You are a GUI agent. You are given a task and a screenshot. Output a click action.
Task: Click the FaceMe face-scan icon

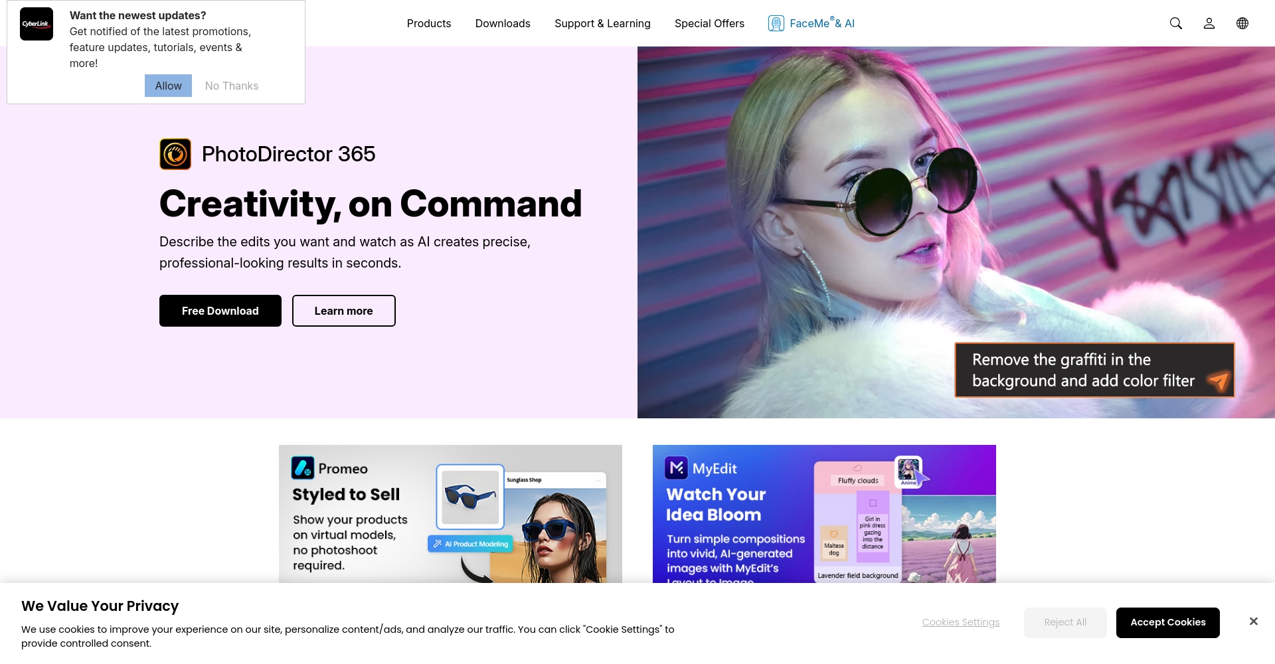coord(776,23)
